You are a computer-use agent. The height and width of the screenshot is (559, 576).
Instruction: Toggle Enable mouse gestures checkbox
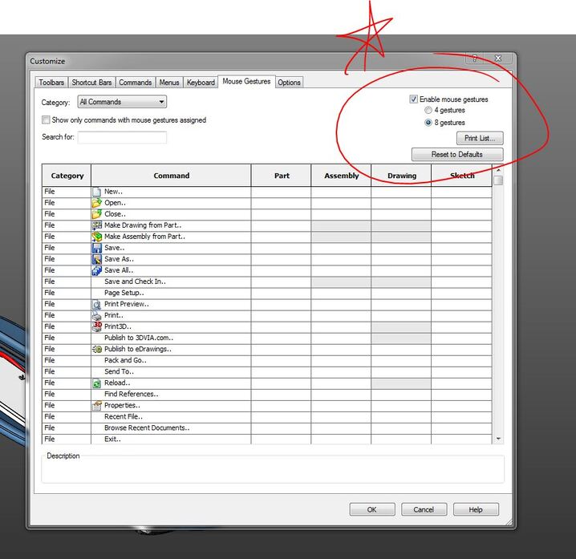414,99
